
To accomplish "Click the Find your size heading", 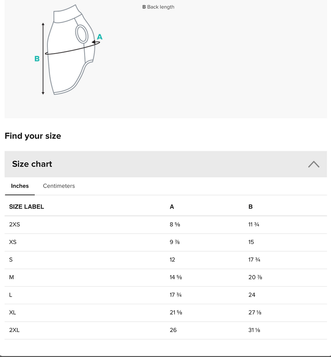I will (33, 136).
